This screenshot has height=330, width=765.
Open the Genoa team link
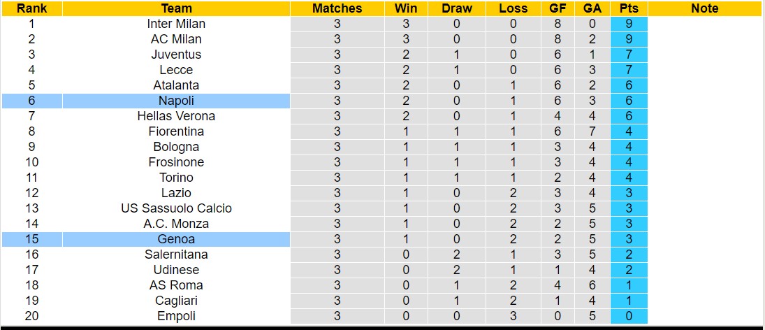coord(176,239)
